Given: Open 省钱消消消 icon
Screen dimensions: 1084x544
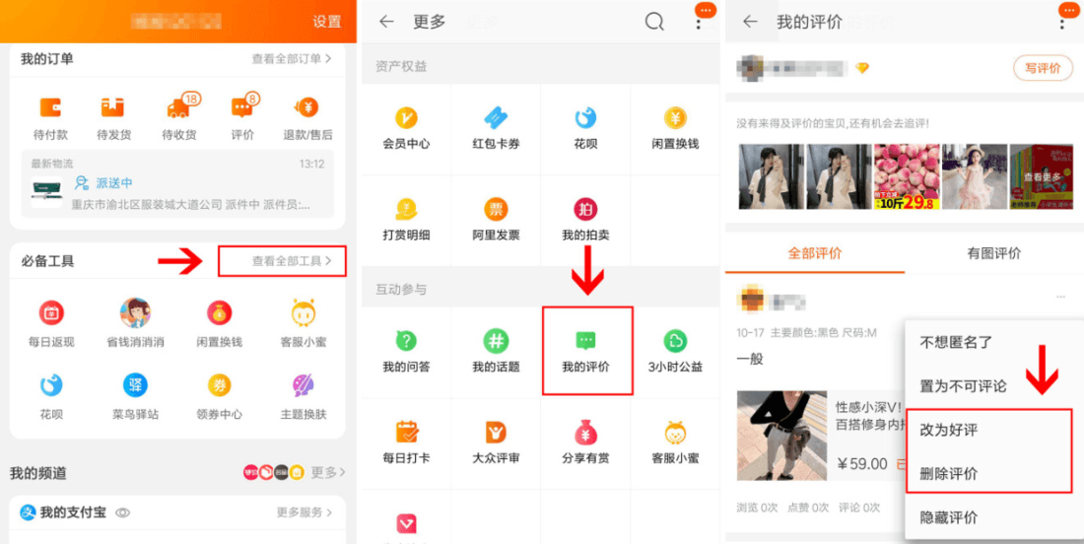Looking at the screenshot, I should [136, 313].
